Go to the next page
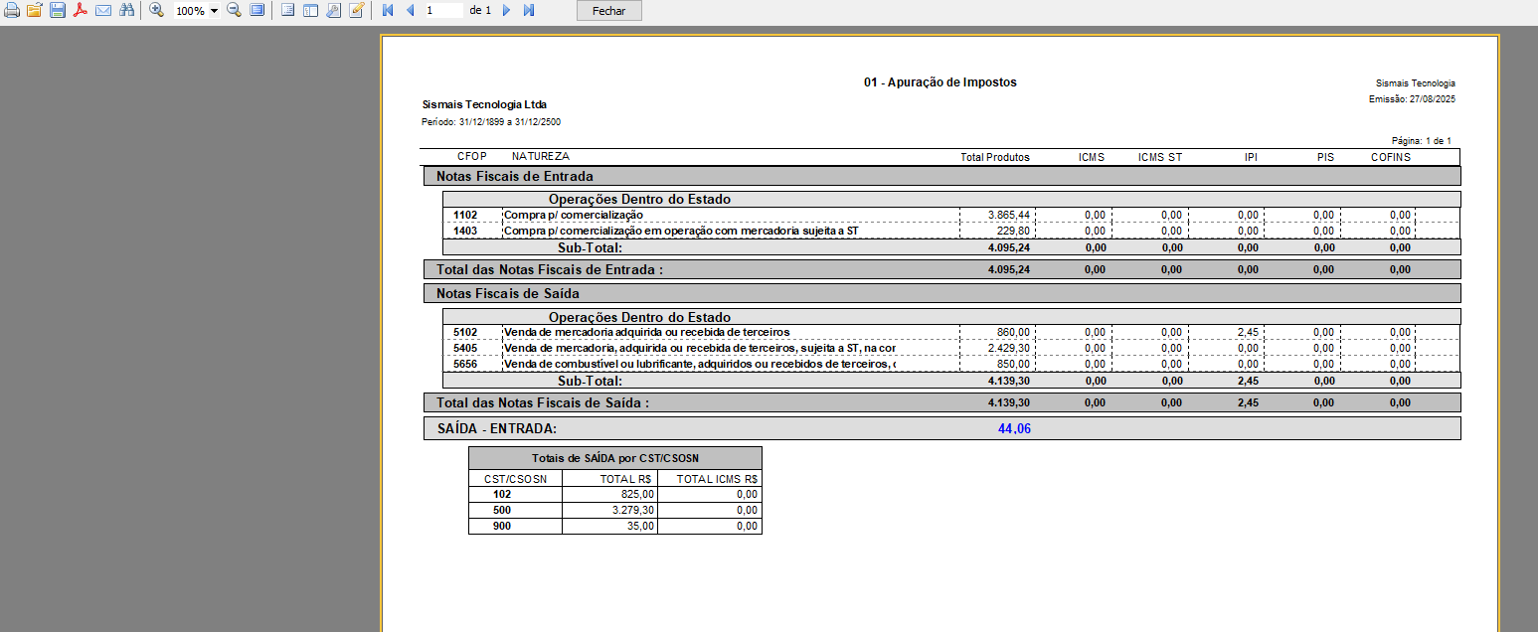Viewport: 1538px width, 632px height. (506, 10)
